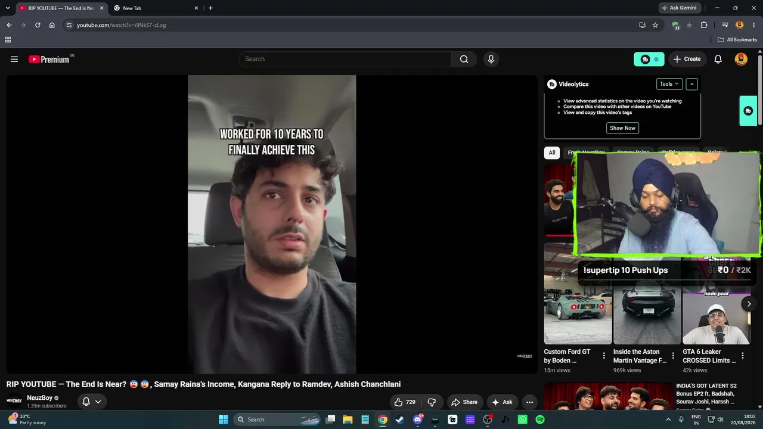Screen dimensions: 763x429
Task: Open WhatsApp from the taskbar
Action: 523,419
